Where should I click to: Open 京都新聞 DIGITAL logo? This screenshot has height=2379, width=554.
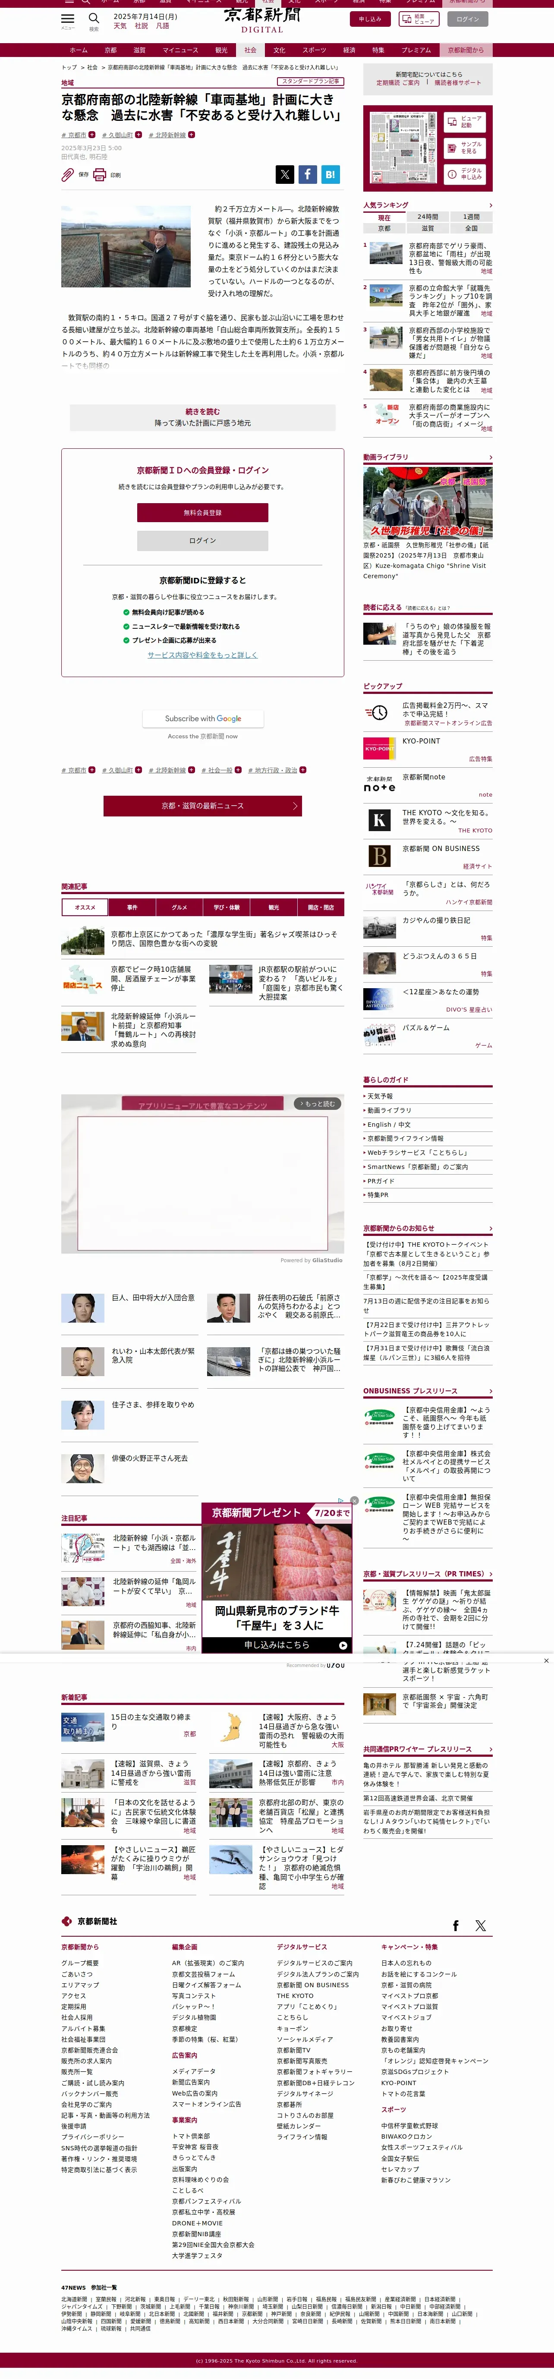(x=262, y=20)
